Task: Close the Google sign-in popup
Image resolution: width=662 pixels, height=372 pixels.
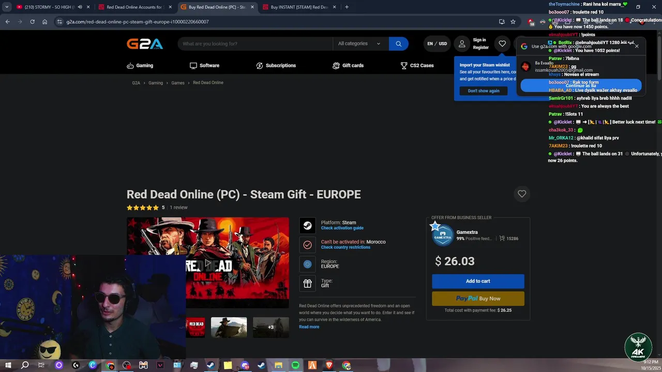Action: click(637, 46)
